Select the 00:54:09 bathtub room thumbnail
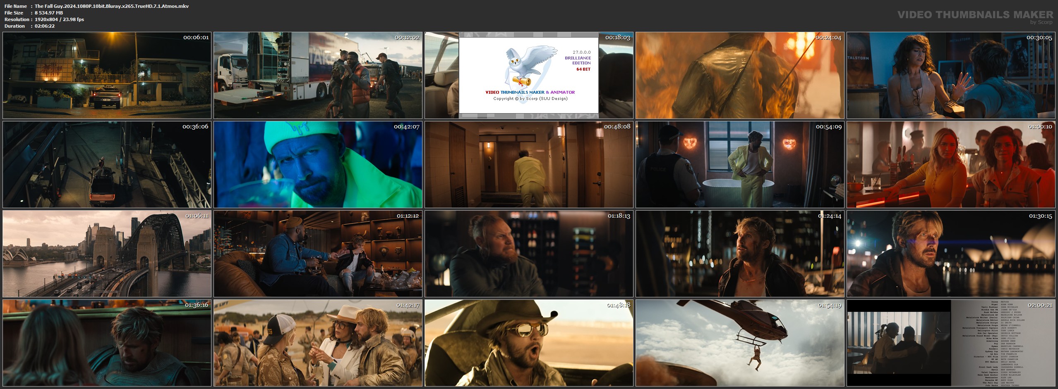1058x389 pixels. coord(740,164)
